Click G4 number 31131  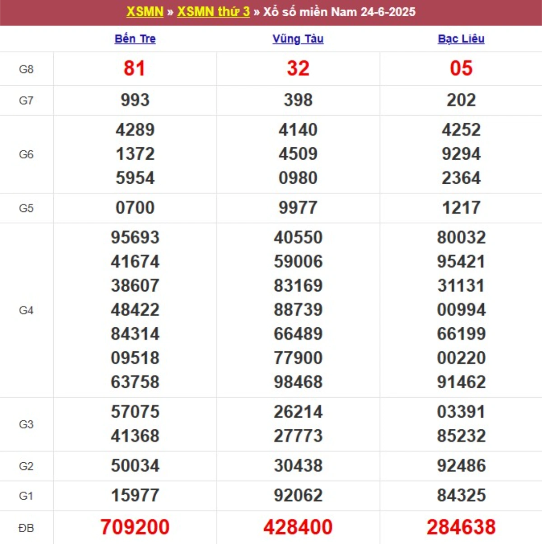point(461,286)
